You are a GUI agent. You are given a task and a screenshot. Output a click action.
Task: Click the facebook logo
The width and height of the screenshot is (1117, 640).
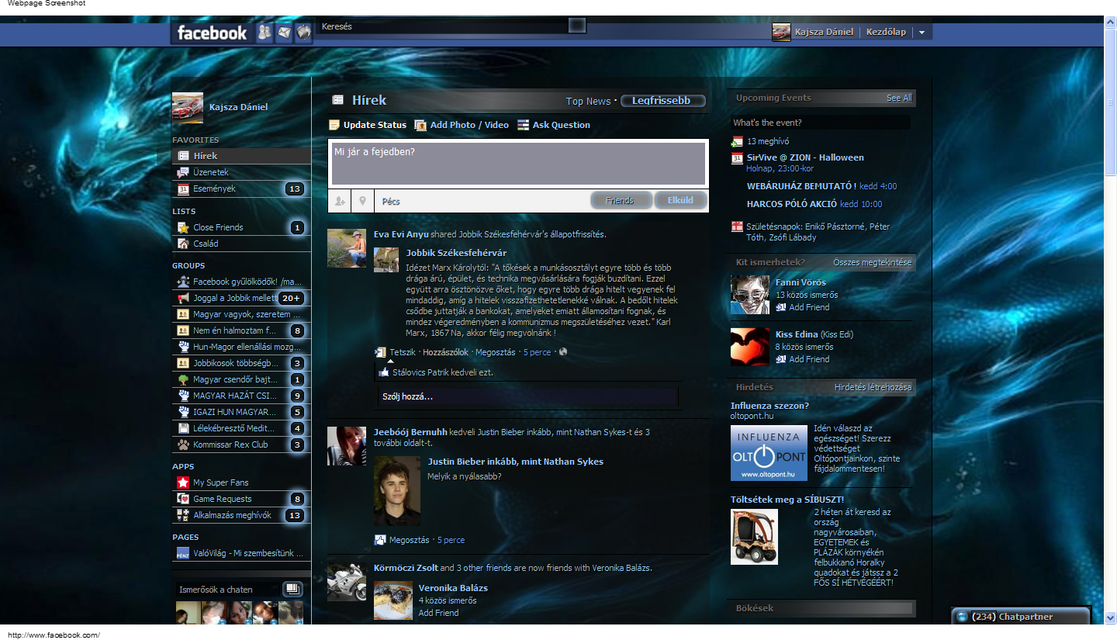(x=212, y=33)
